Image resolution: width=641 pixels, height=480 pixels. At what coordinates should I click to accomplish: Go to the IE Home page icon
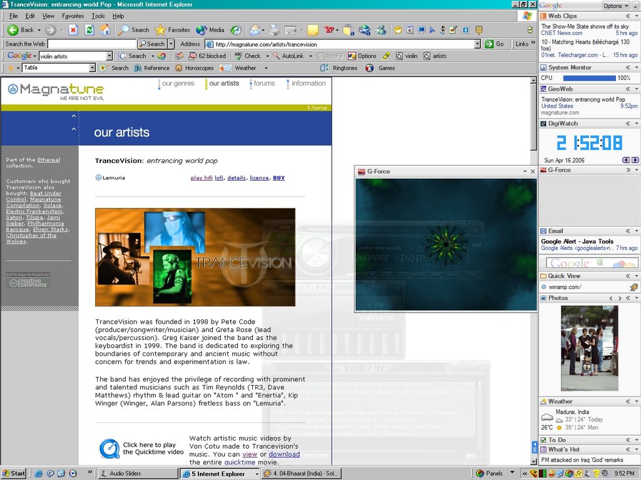point(105,30)
